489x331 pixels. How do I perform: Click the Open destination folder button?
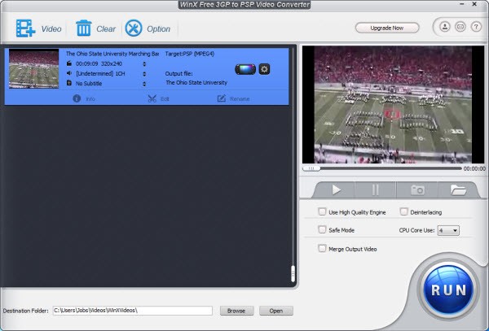coord(276,311)
